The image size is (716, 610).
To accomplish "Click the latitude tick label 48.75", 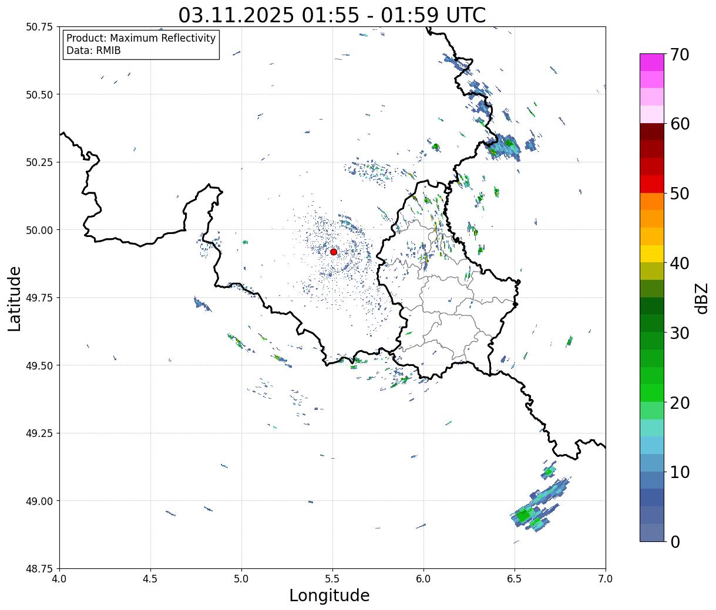I will pyautogui.click(x=39, y=569).
